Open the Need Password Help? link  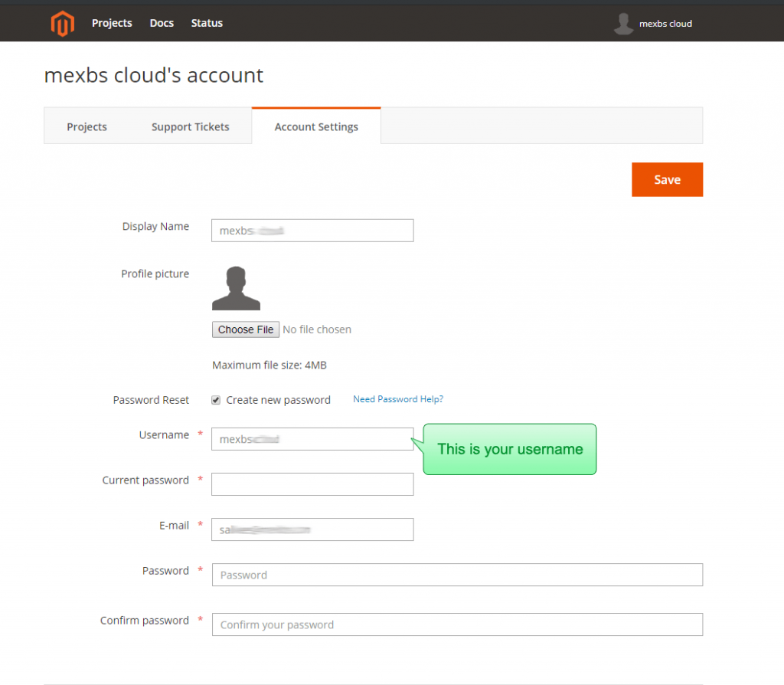(398, 399)
